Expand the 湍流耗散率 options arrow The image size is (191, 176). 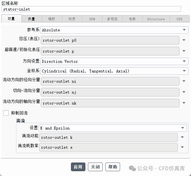tap(182, 147)
